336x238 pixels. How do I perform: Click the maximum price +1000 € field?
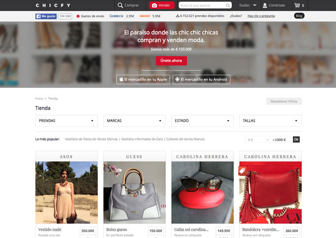(279, 140)
